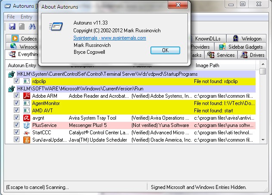Click '(Verified) Oracle America, Inc.' cell
Viewport: 272px width, 195px height.
coord(162,140)
